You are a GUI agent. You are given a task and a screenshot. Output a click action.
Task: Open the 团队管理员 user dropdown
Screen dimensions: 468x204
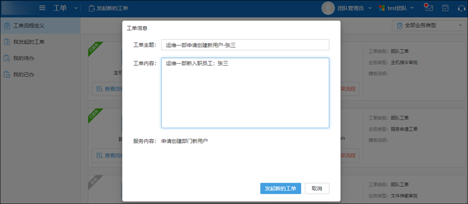pyautogui.click(x=354, y=8)
